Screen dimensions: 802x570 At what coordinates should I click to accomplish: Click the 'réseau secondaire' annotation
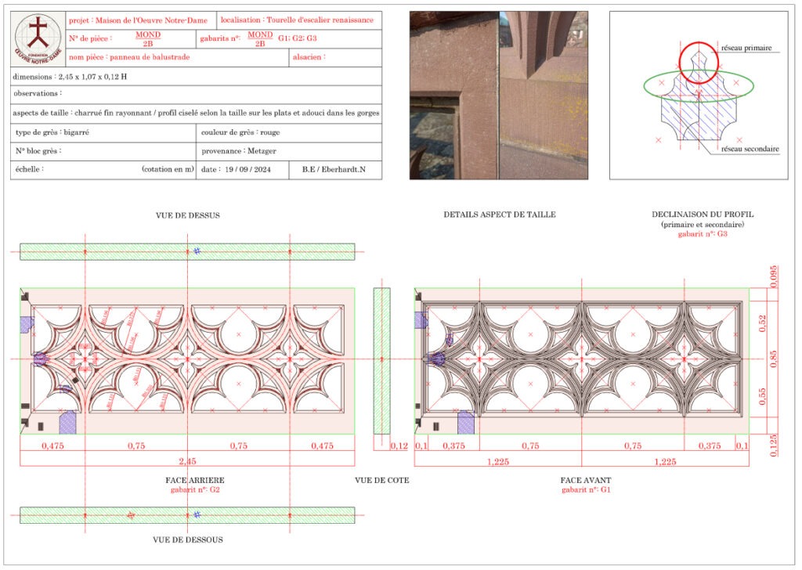pos(750,150)
